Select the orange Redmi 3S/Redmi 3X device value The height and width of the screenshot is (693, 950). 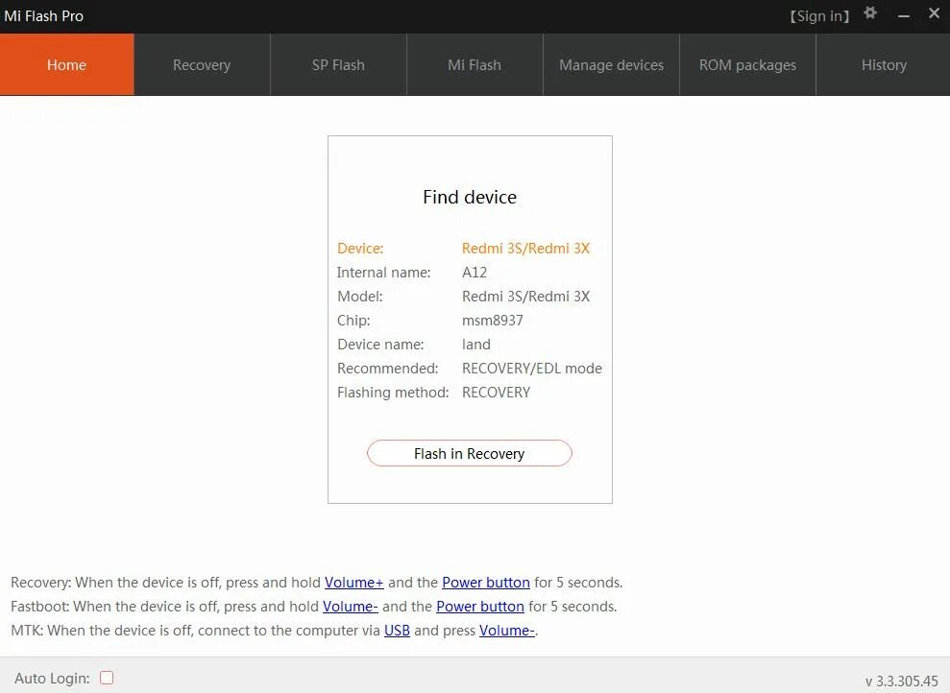point(525,249)
